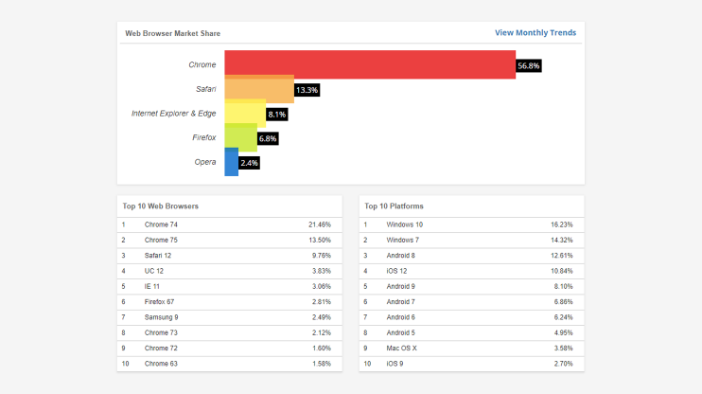Click the Opera label in the chart

point(205,162)
